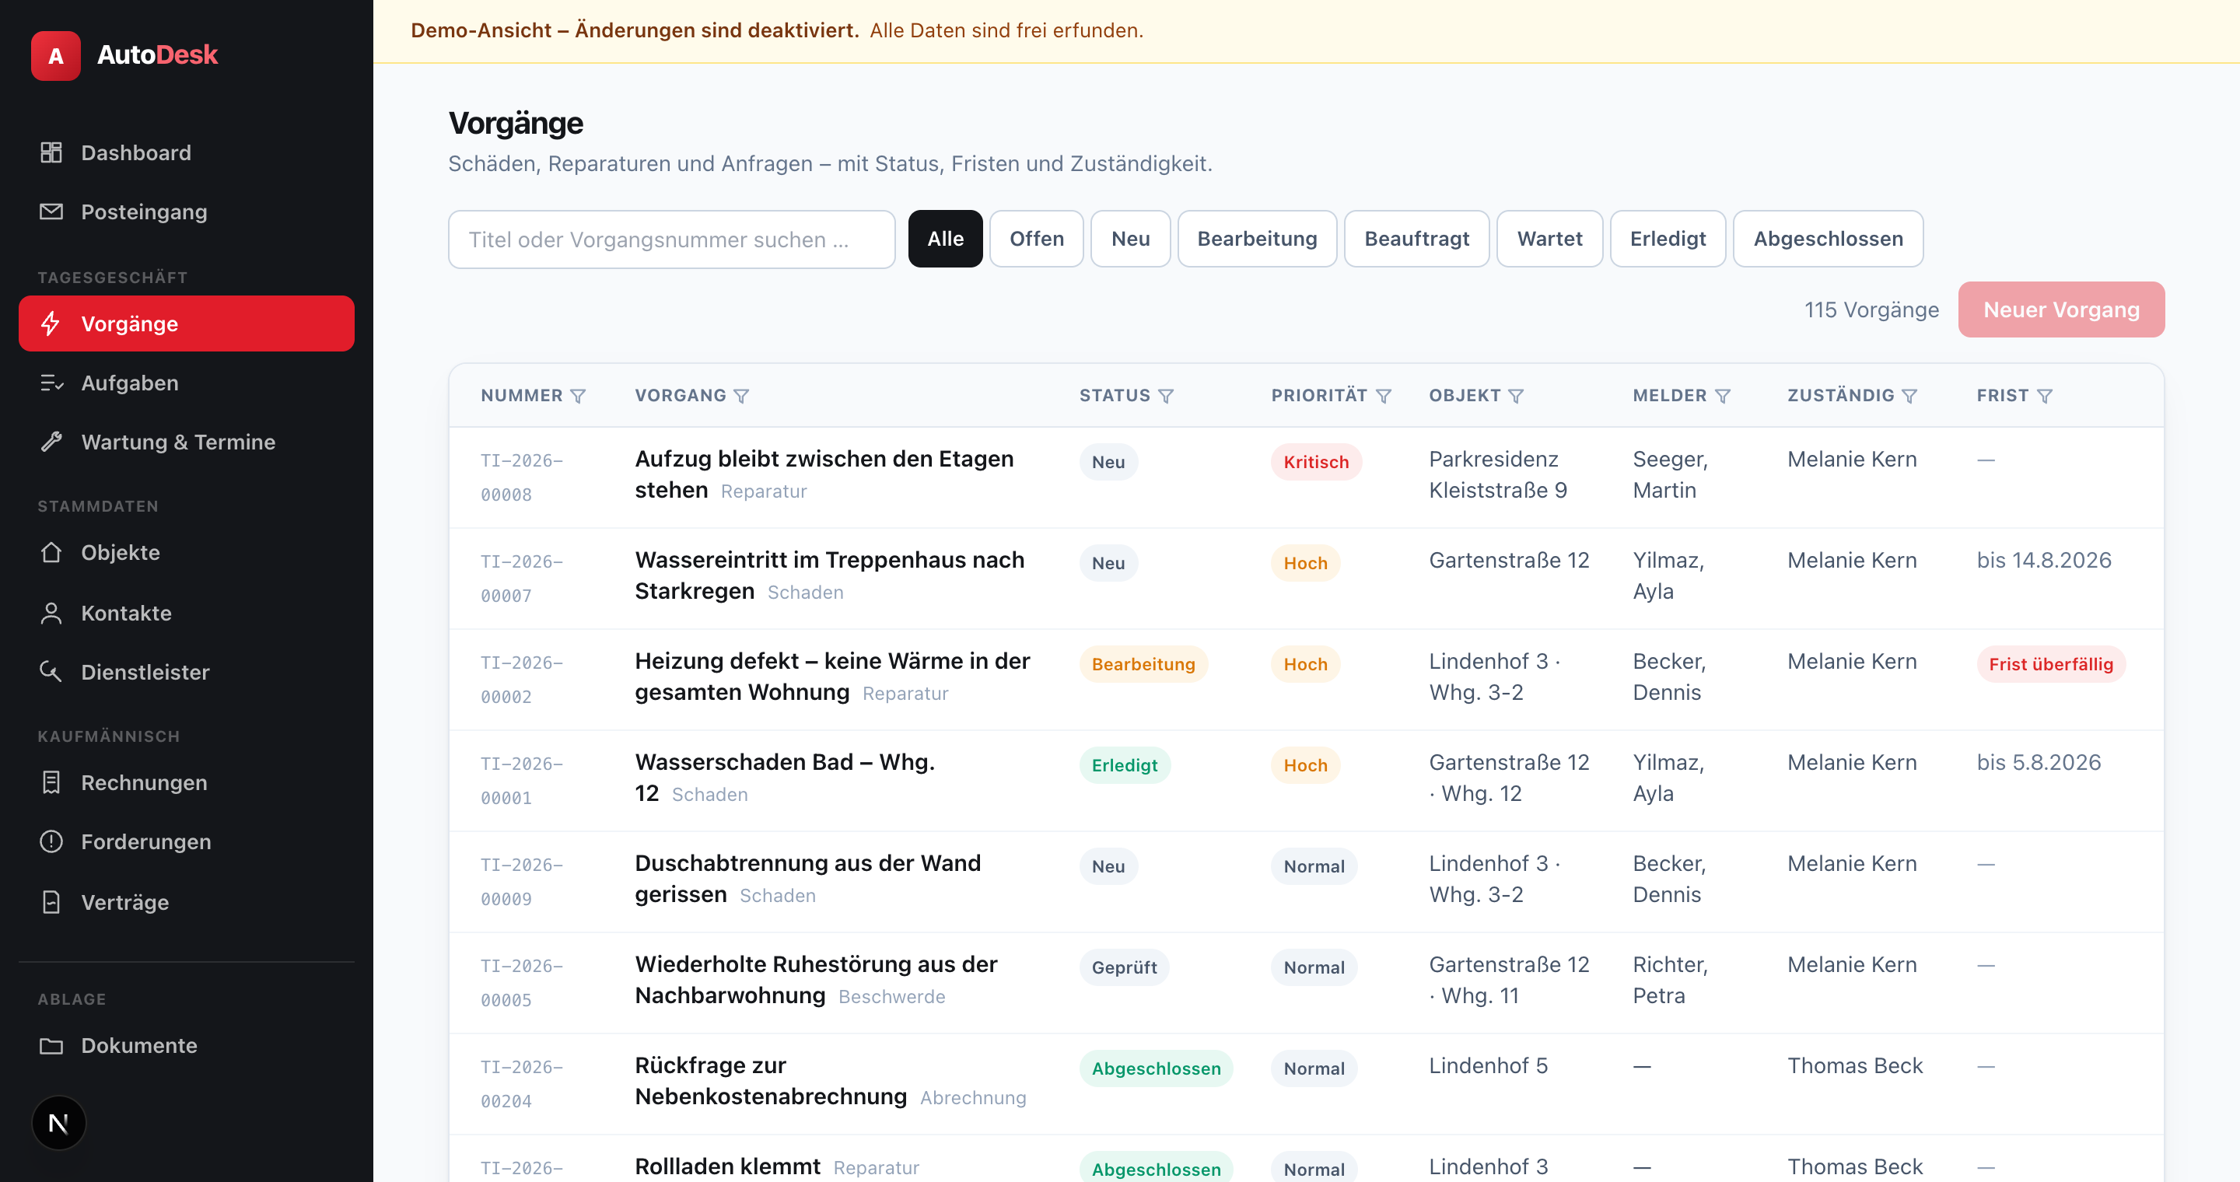
Task: Open Rechnungen in the sidebar
Action: (186, 782)
